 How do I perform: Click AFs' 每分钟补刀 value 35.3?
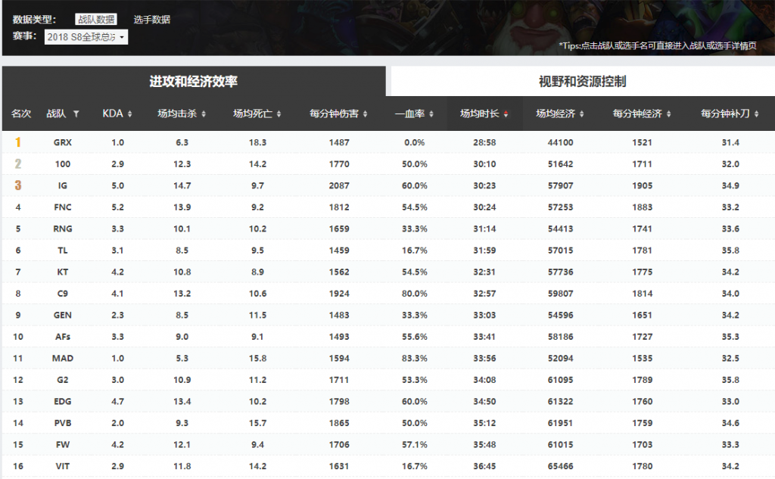coord(730,337)
